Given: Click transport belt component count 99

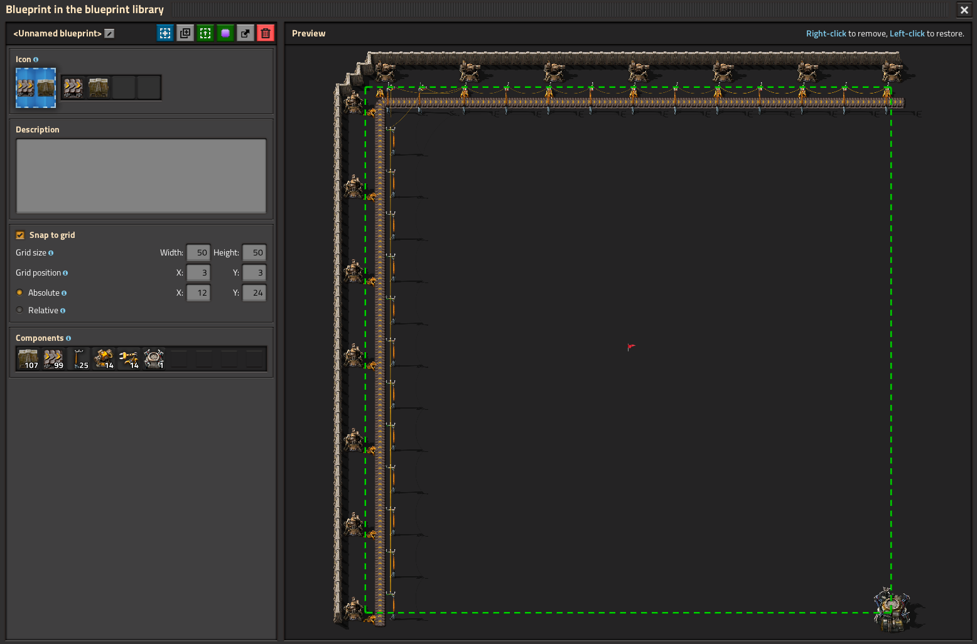Looking at the screenshot, I should pyautogui.click(x=53, y=359).
